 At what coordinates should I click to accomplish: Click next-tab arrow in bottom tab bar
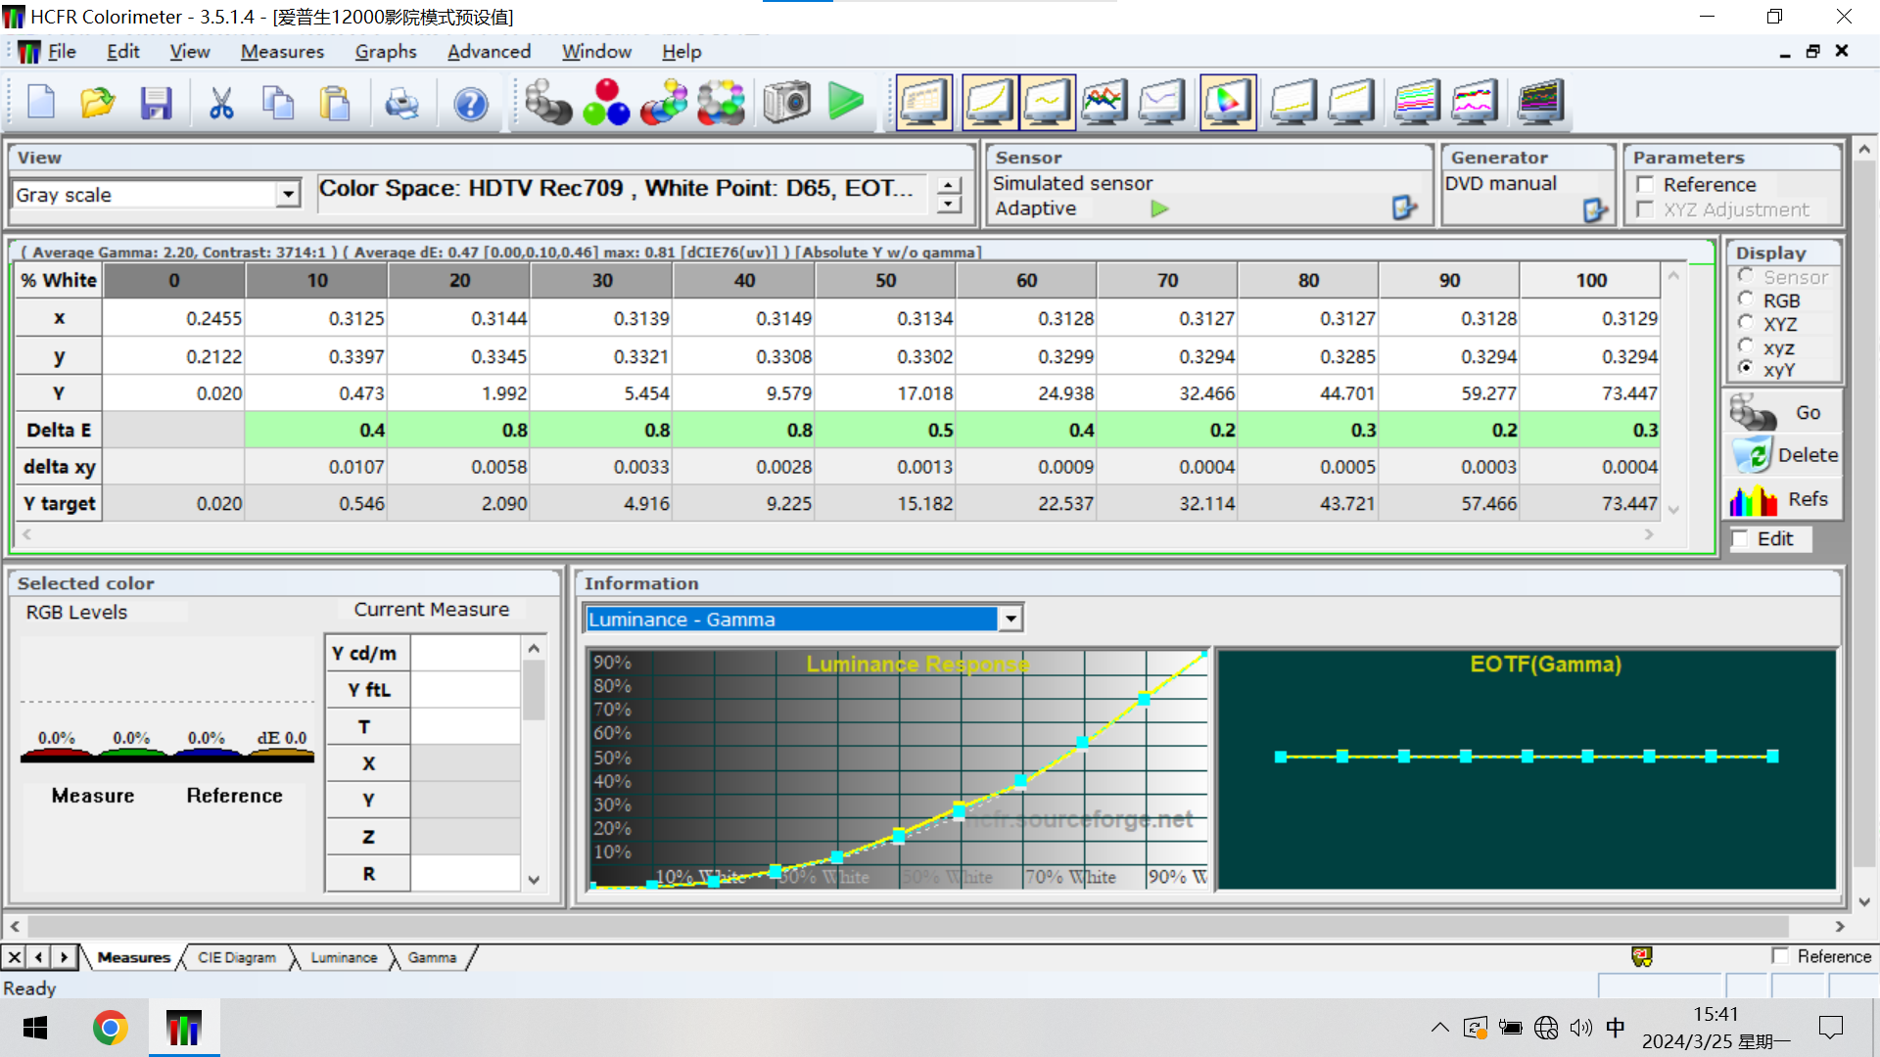tap(64, 957)
